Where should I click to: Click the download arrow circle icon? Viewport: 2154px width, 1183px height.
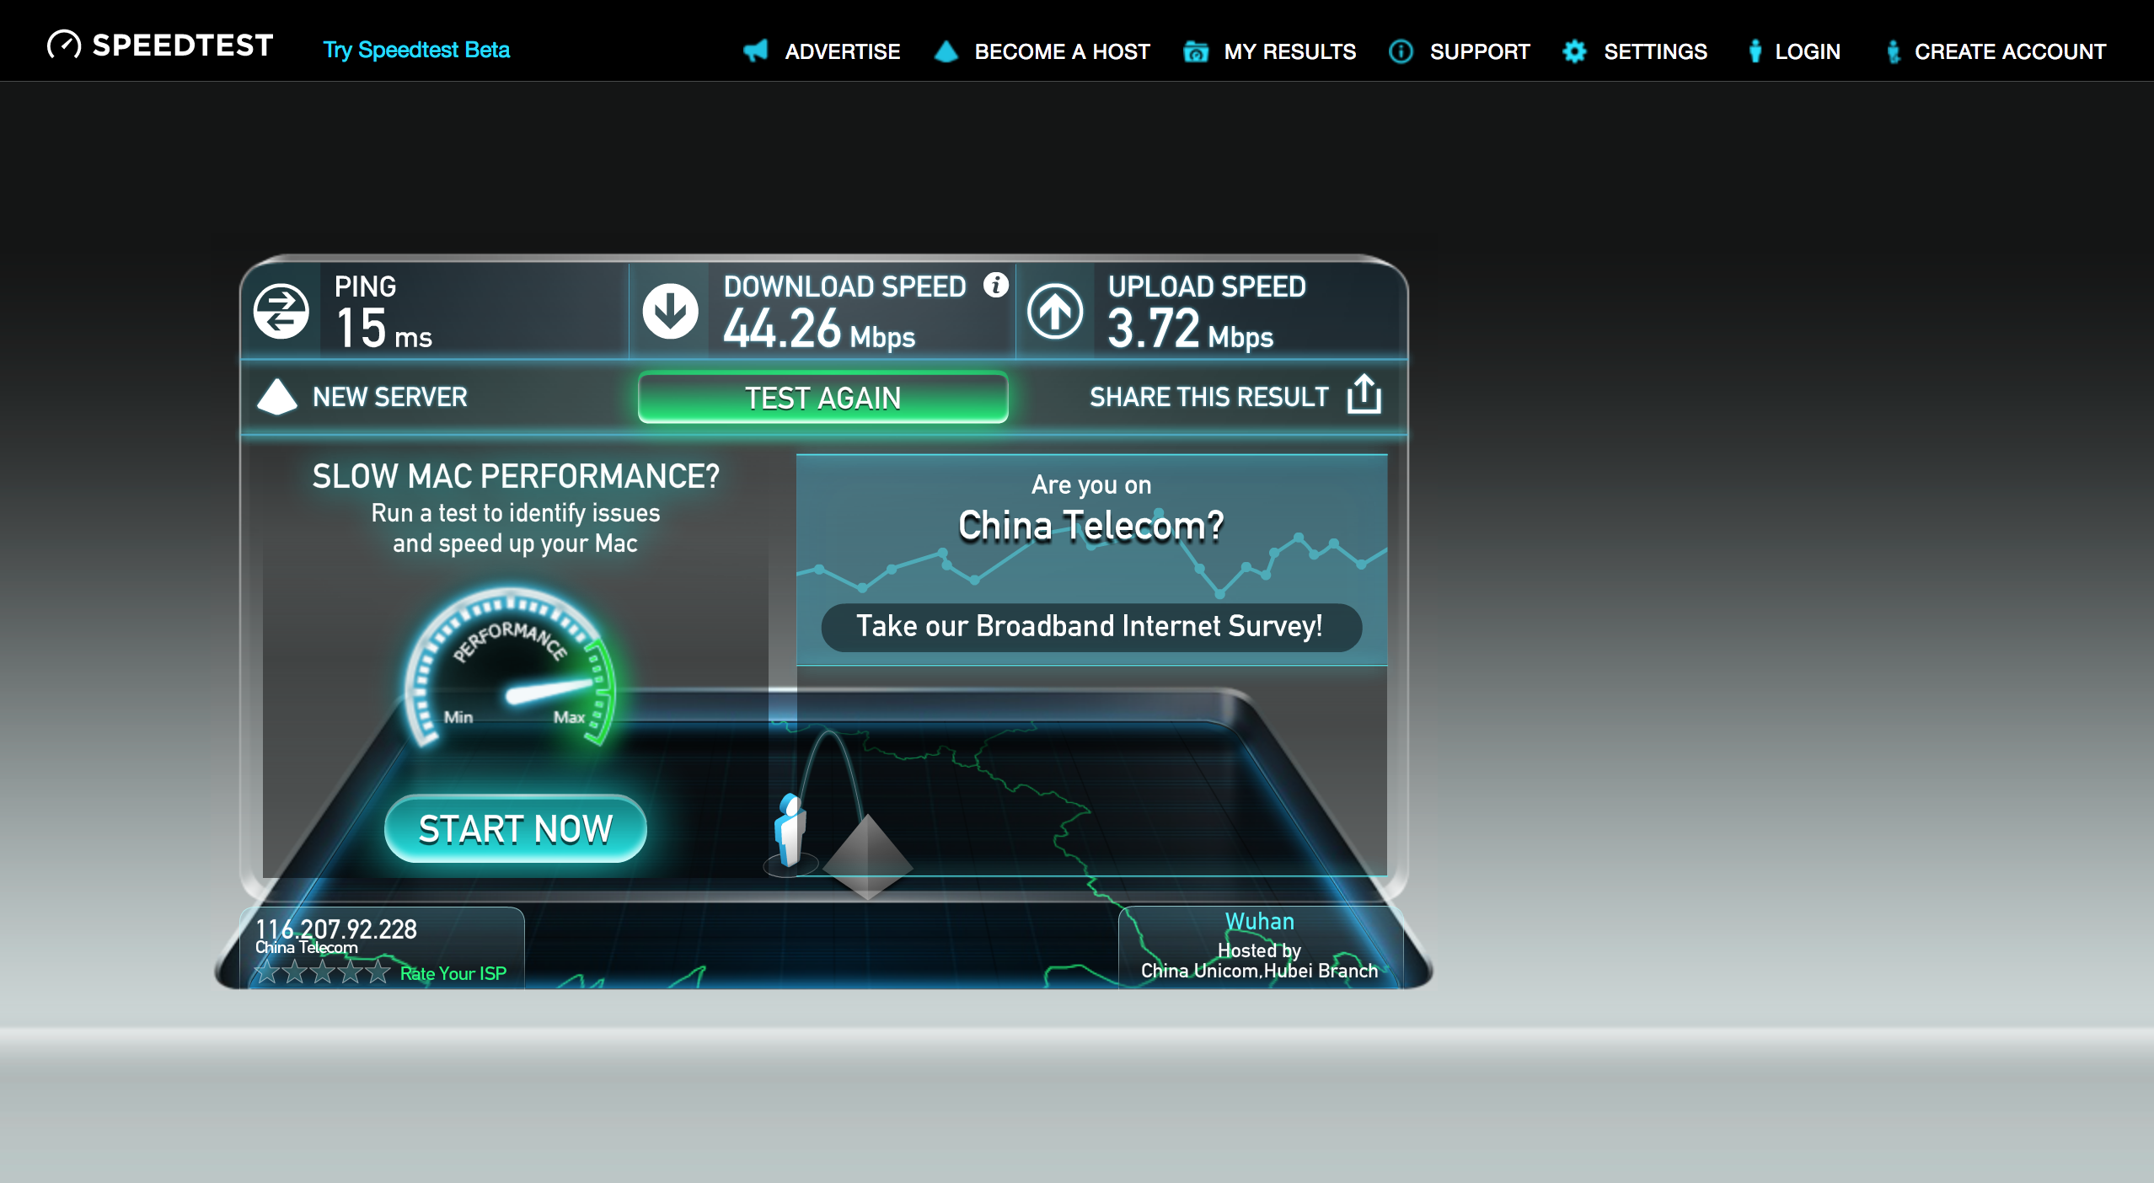pos(671,312)
